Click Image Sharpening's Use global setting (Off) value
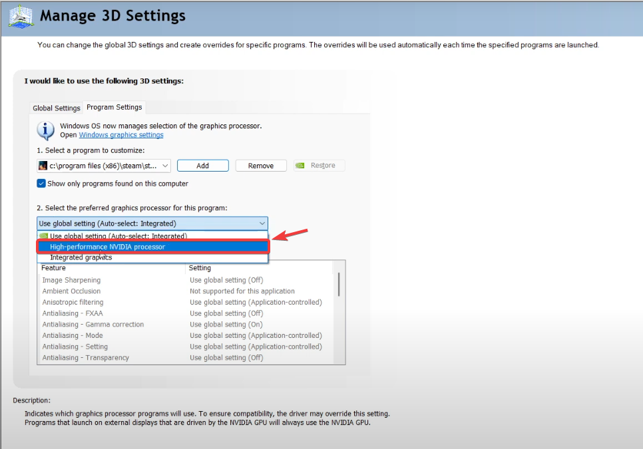 click(226, 280)
